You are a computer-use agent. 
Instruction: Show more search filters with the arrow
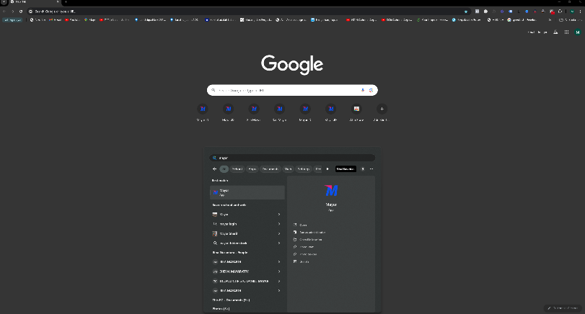(327, 169)
